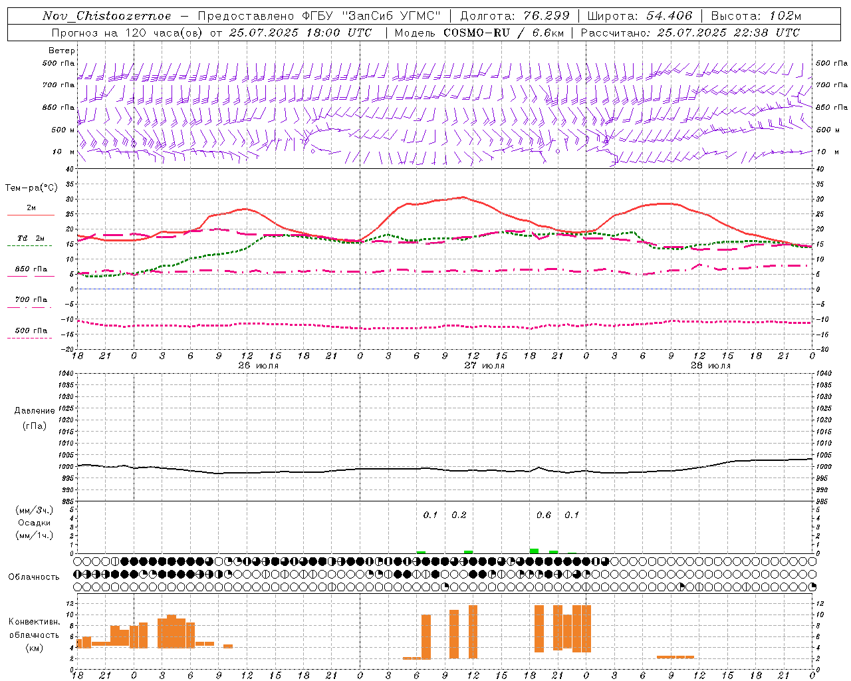The height and width of the screenshot is (681, 851).
Task: Click the 1040 value on left pressure axis
Action: 67,374
